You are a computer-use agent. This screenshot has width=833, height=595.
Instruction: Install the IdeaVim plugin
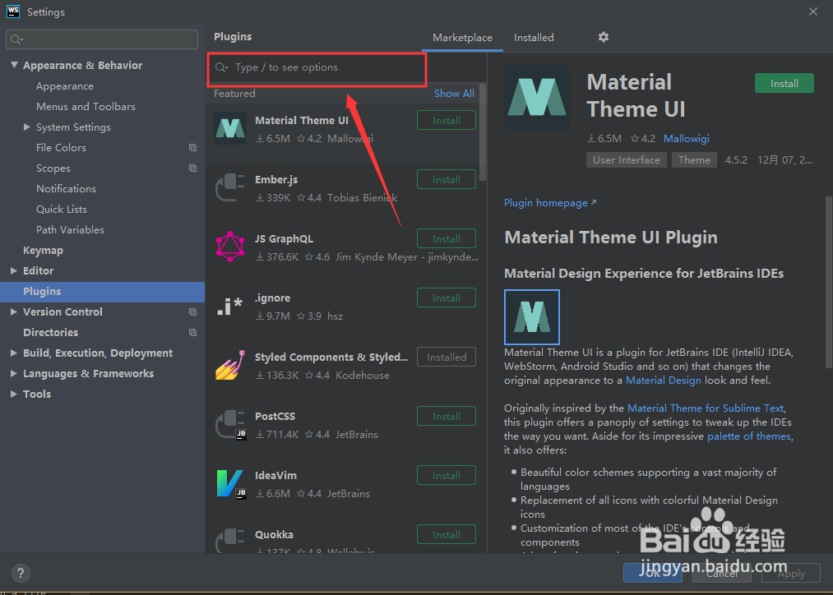[447, 476]
